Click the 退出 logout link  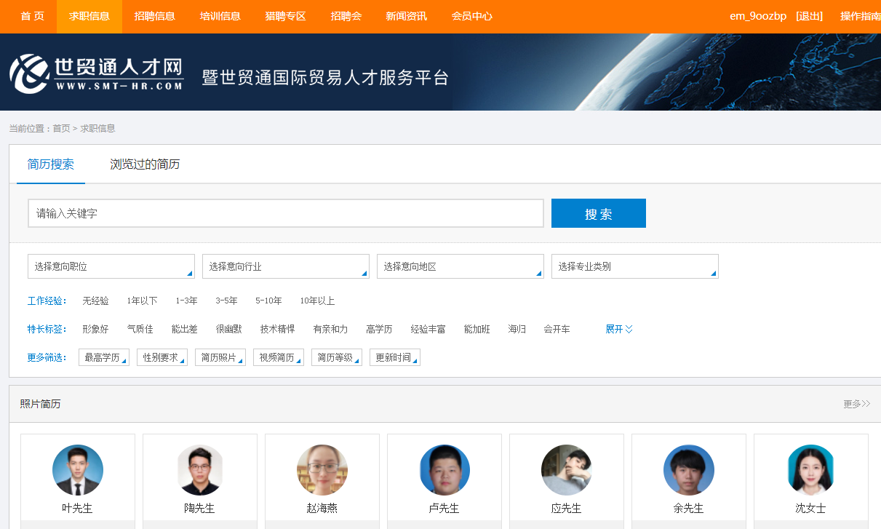tap(810, 16)
